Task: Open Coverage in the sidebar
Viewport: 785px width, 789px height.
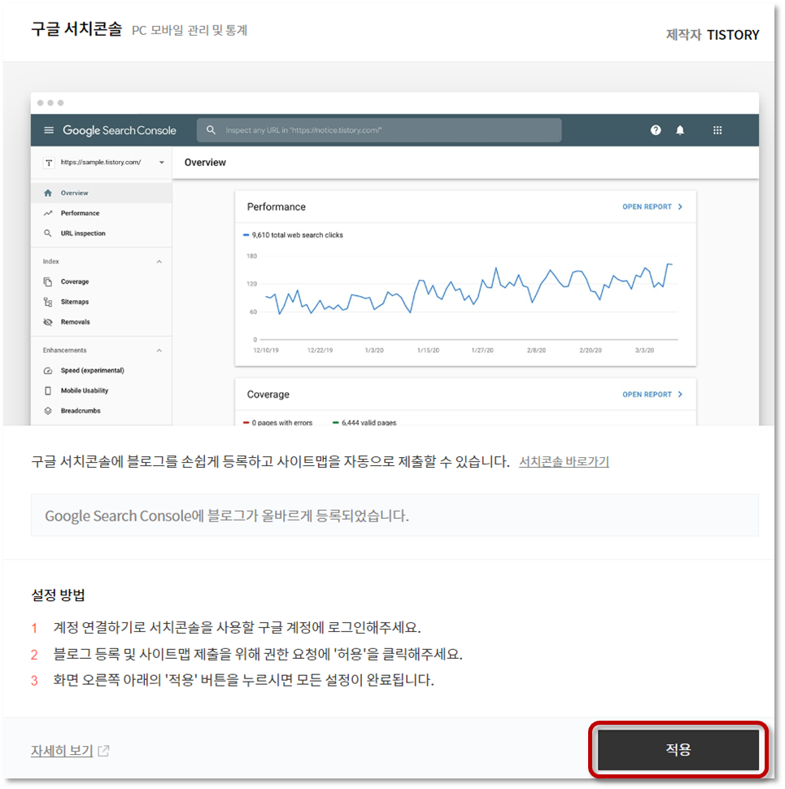Action: pyautogui.click(x=101, y=281)
